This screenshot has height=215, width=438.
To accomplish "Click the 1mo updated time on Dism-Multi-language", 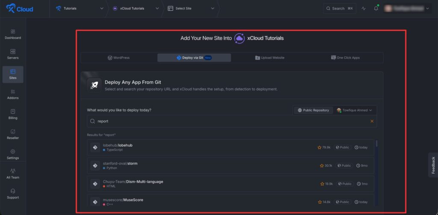I will tap(362, 184).
